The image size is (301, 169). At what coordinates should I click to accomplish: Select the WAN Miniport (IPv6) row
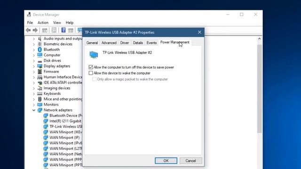click(63, 143)
